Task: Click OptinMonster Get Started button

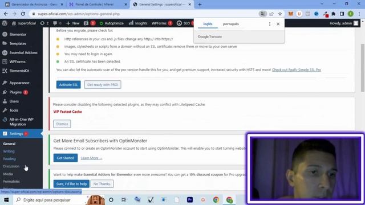Action: (x=66, y=158)
